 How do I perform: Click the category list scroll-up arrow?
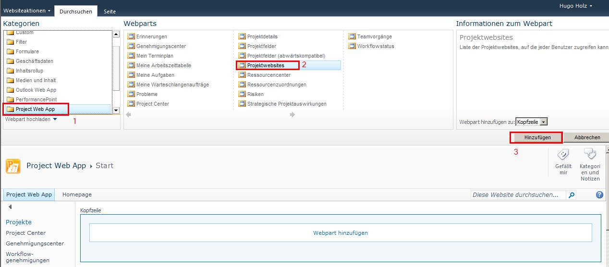coord(116,34)
